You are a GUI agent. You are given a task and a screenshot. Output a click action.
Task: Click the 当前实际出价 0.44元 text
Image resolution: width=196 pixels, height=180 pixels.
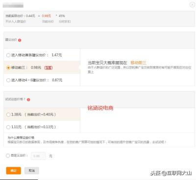pos(20,16)
